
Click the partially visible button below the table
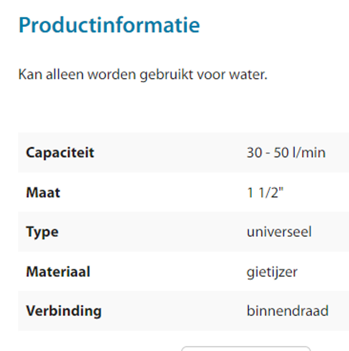pyautogui.click(x=245, y=348)
